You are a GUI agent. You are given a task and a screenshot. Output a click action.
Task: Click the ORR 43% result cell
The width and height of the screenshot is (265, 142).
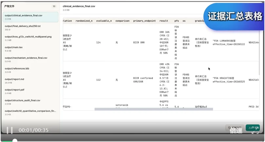(165, 80)
